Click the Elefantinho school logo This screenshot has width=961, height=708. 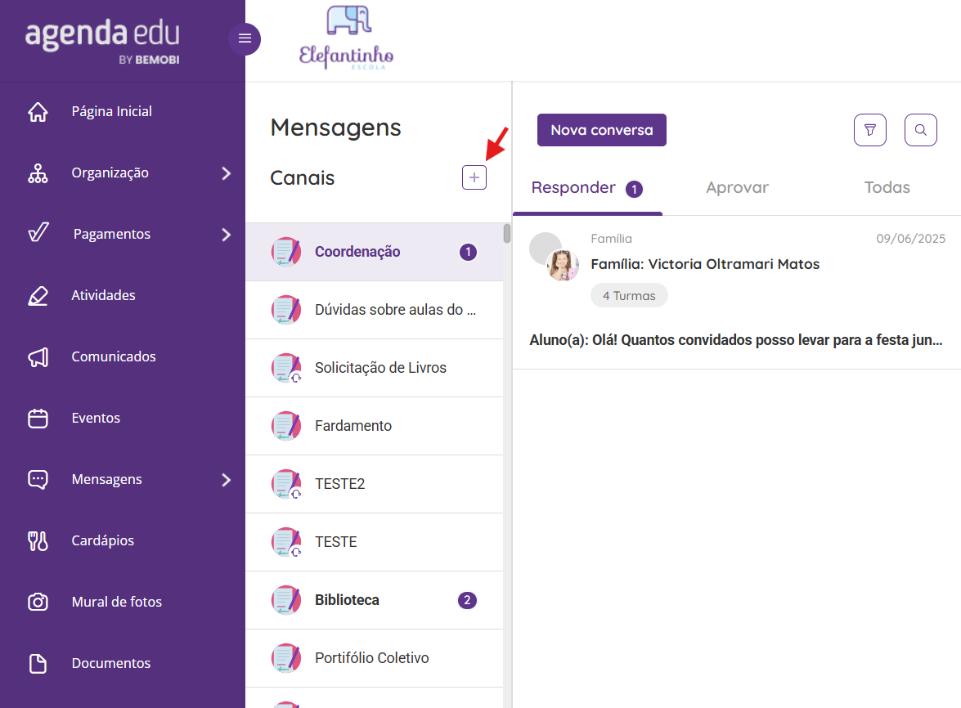pos(346,38)
